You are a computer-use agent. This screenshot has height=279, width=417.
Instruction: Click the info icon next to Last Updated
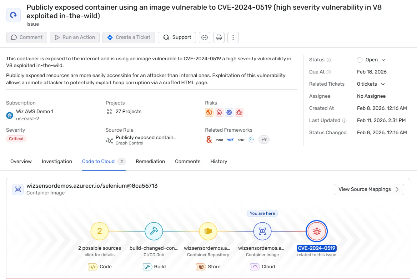click(345, 120)
